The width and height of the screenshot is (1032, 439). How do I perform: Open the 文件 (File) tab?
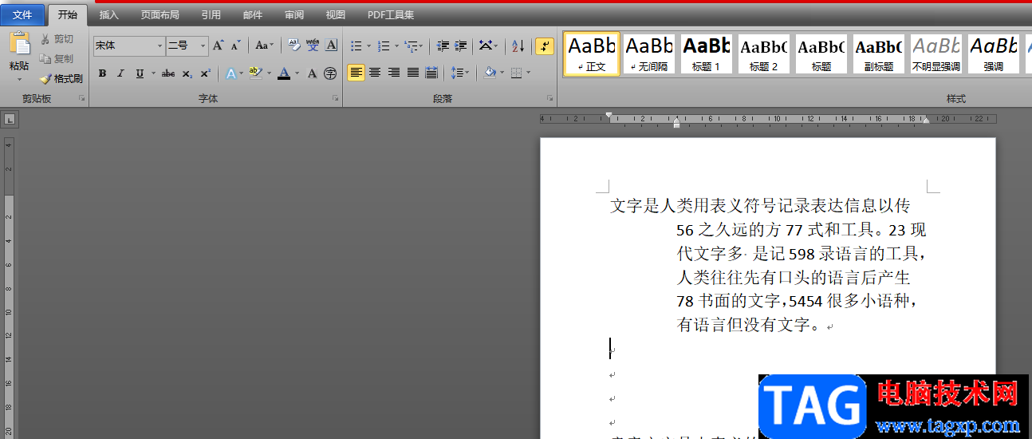point(23,14)
